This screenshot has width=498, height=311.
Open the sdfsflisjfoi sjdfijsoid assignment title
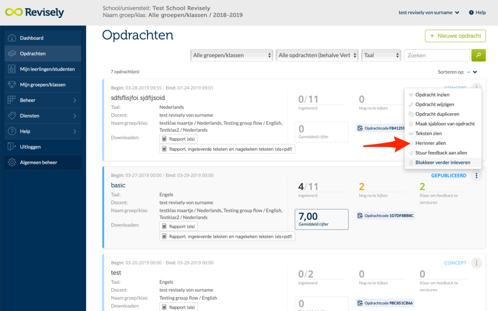pos(138,98)
